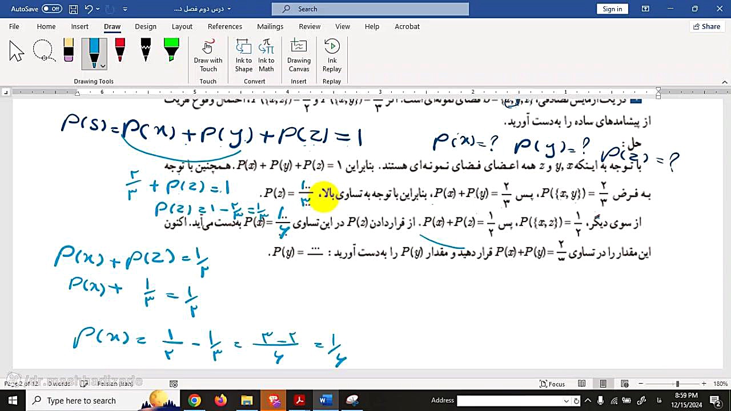Open Ribbon Display Options
This screenshot has height=411, width=731.
[x=645, y=9]
